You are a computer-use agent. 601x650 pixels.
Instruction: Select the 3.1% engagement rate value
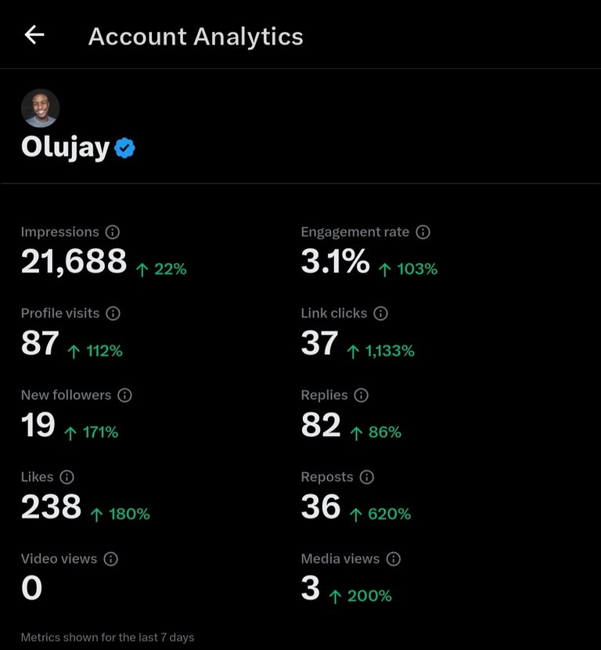pos(335,261)
